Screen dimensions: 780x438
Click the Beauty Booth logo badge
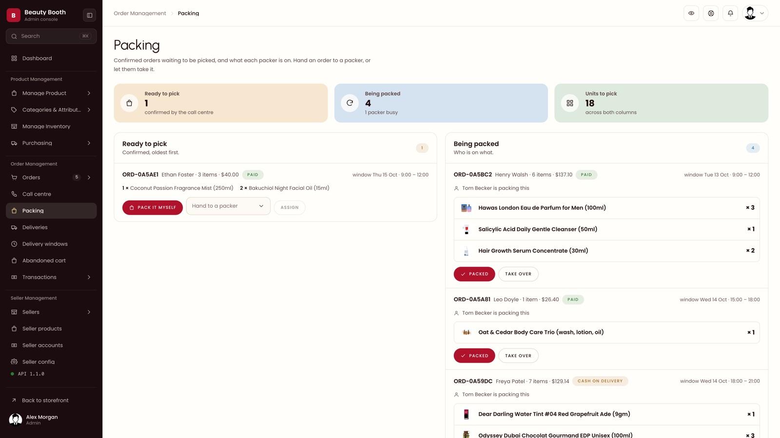[14, 15]
